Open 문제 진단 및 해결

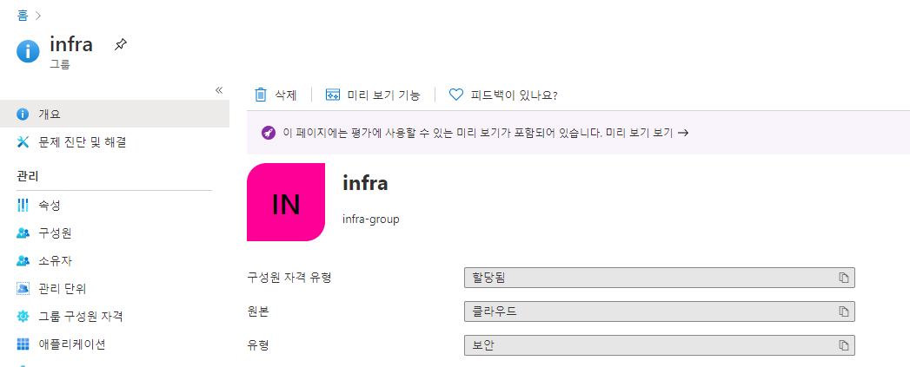(115, 141)
